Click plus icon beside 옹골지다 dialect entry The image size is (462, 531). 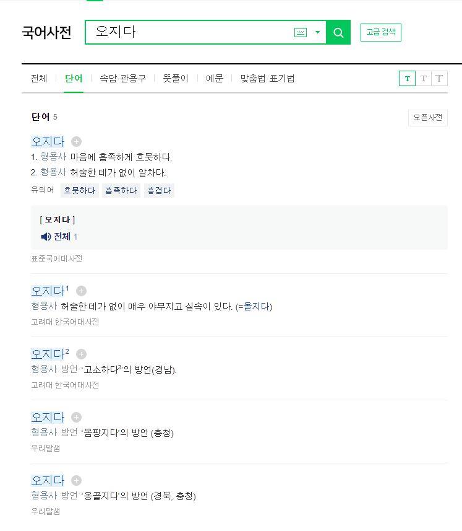[x=76, y=481]
